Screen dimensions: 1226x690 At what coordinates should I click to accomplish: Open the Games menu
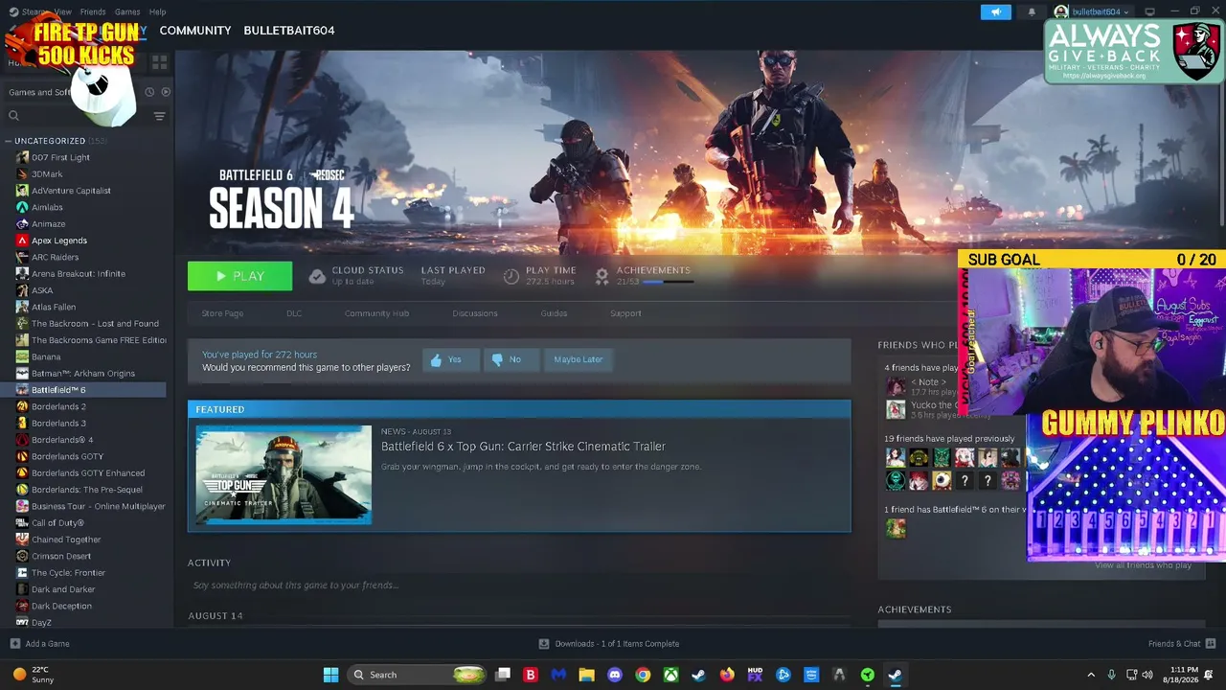[x=127, y=11]
